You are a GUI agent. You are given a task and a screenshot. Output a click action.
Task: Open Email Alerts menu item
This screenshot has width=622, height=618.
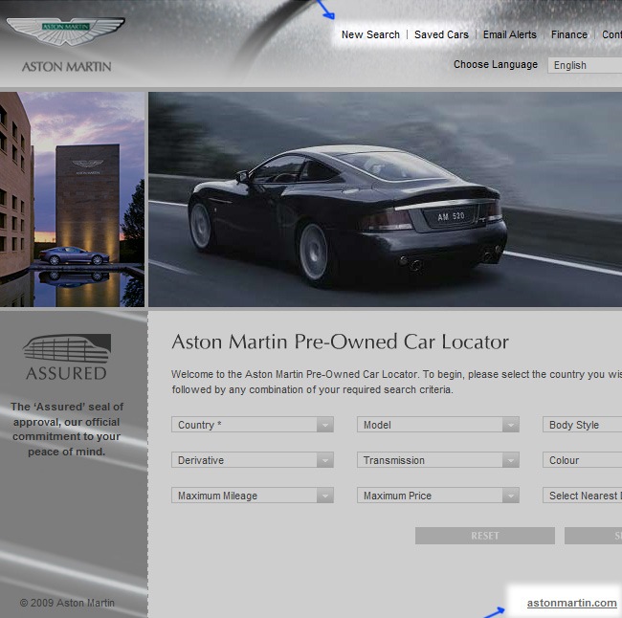point(509,34)
